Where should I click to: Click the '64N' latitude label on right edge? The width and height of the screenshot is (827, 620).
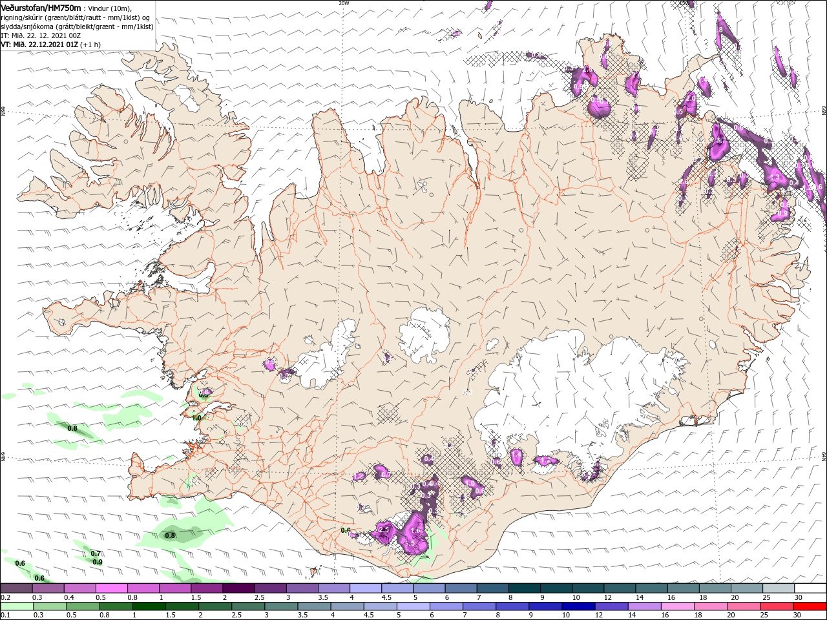(x=824, y=456)
